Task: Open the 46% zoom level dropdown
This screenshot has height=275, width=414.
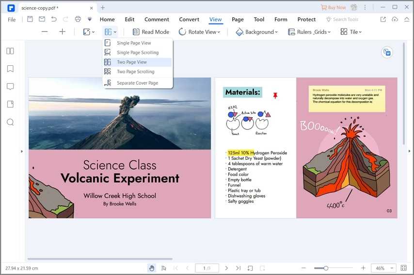Action: pyautogui.click(x=383, y=268)
